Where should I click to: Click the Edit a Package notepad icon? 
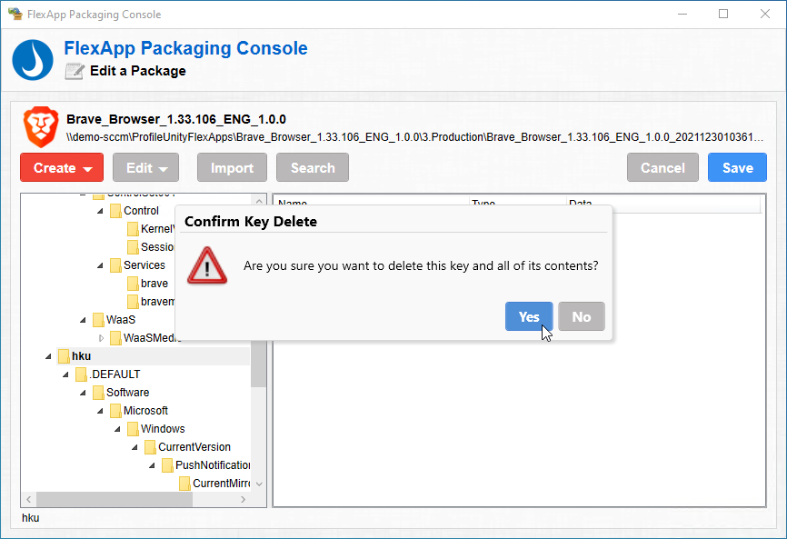(x=74, y=71)
